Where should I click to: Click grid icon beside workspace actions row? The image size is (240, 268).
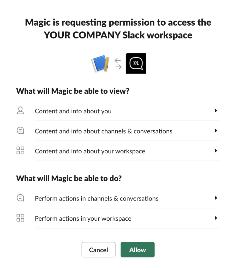(20, 218)
